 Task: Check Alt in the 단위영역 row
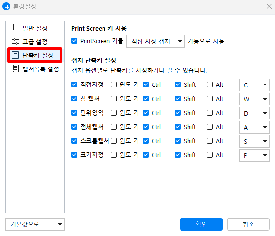[210, 113]
